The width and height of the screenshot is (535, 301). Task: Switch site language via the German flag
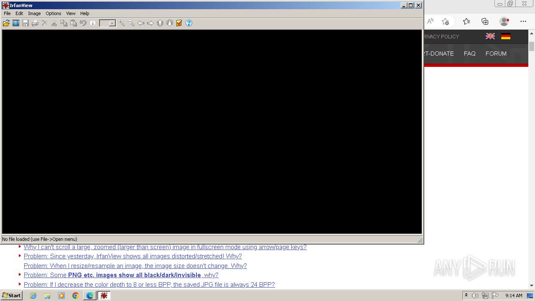coord(506,36)
